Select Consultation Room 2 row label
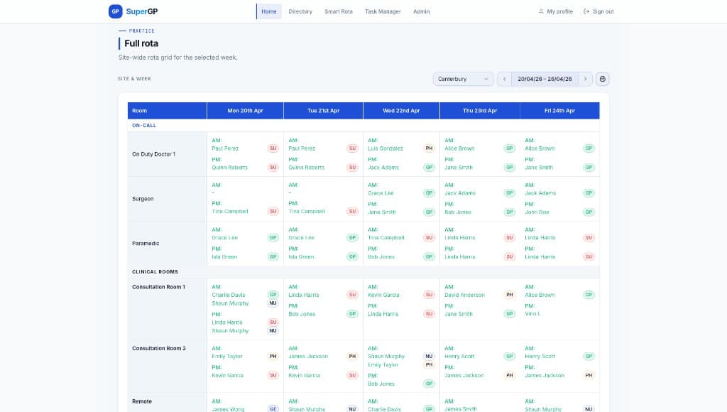The height and width of the screenshot is (412, 727). point(159,348)
